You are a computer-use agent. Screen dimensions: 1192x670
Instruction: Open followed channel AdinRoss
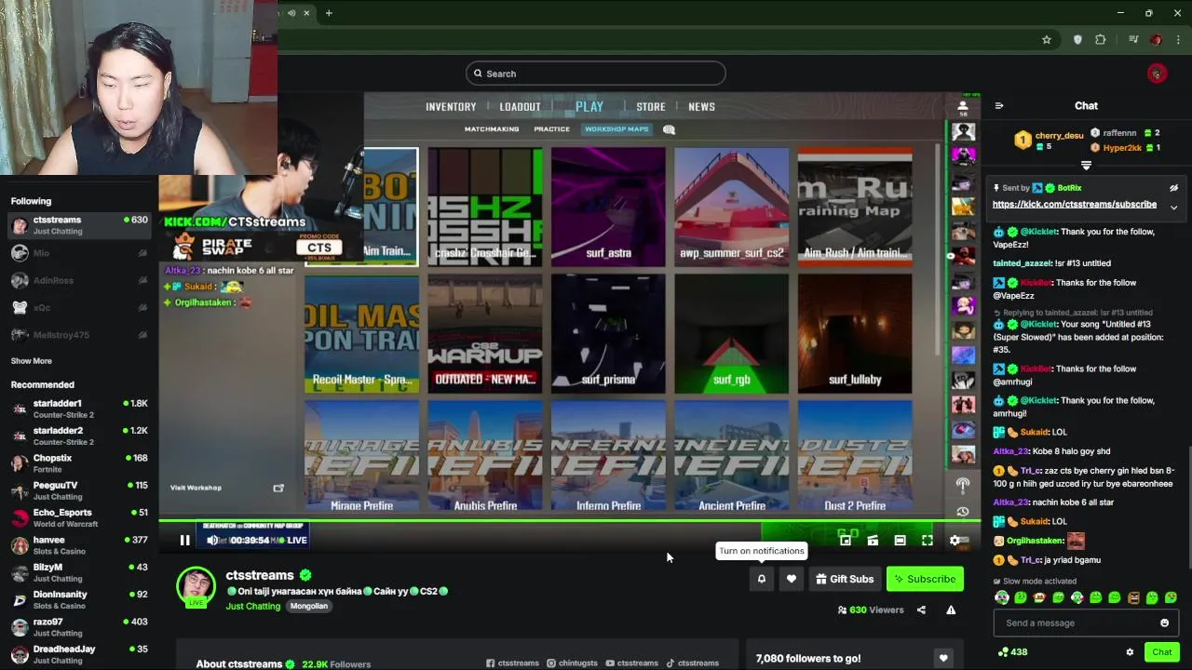tap(79, 280)
